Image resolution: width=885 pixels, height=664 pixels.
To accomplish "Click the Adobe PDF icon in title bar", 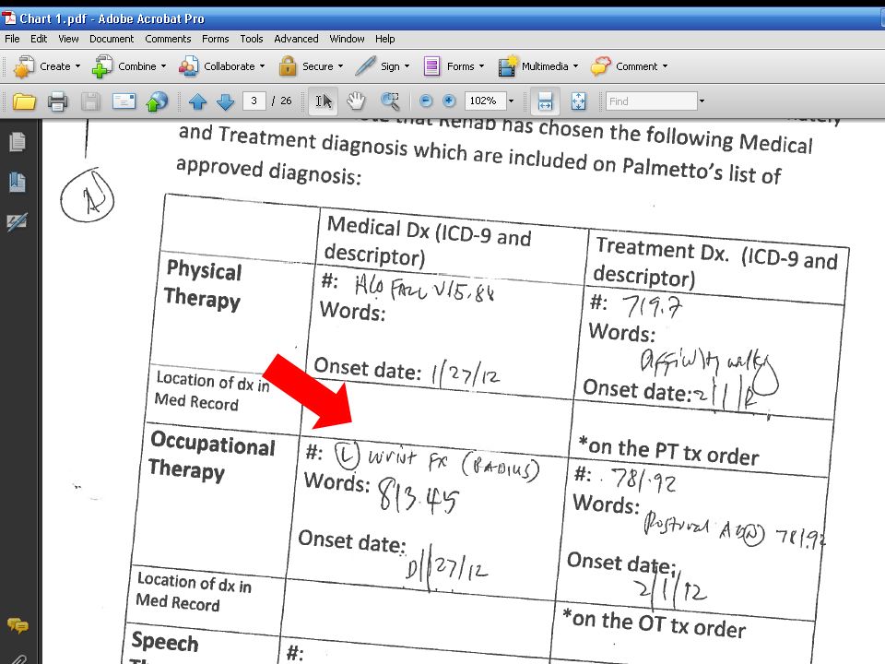I will [x=9, y=18].
